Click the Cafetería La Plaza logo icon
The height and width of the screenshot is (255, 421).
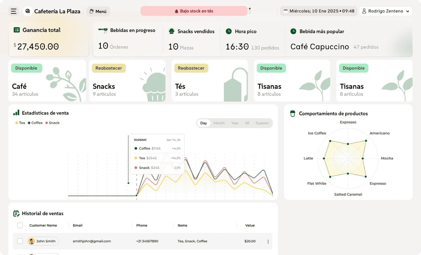pyautogui.click(x=28, y=11)
